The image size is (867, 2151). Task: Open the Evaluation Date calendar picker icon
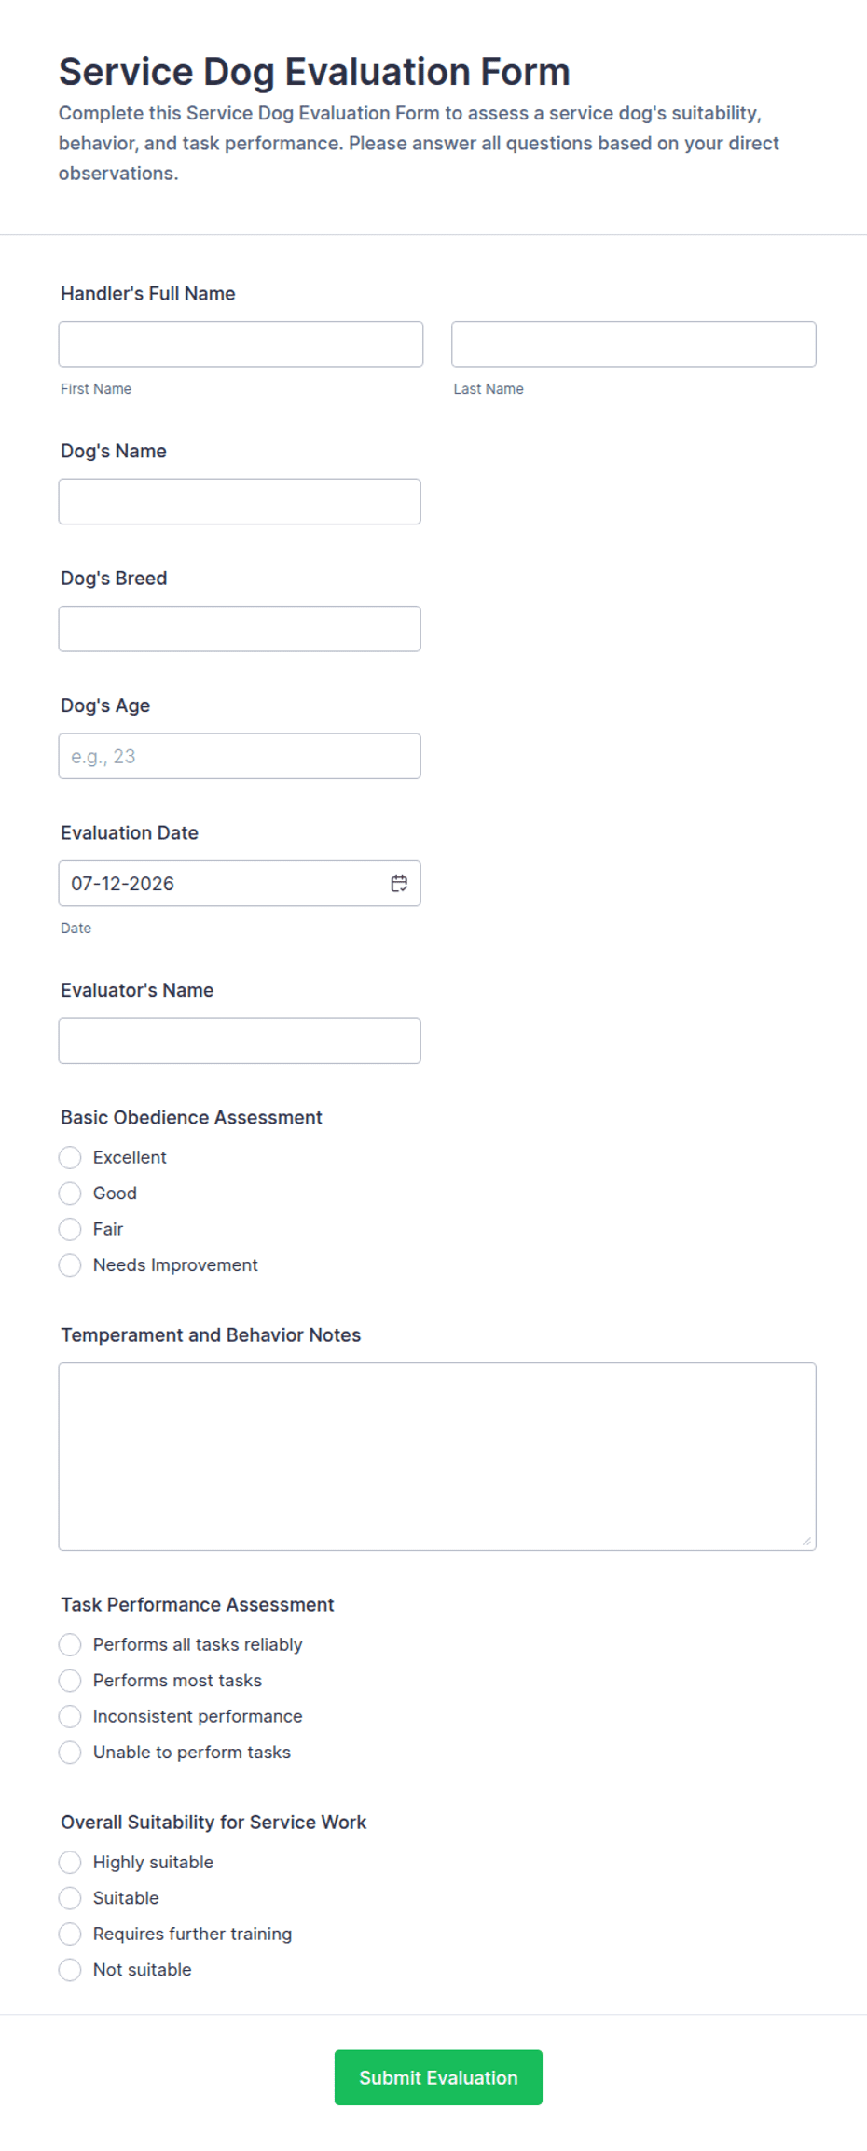(399, 884)
